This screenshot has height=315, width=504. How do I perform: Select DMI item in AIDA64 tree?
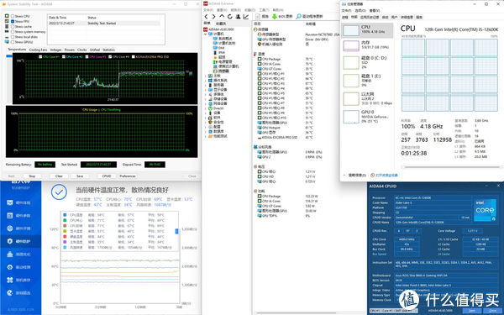218,48
